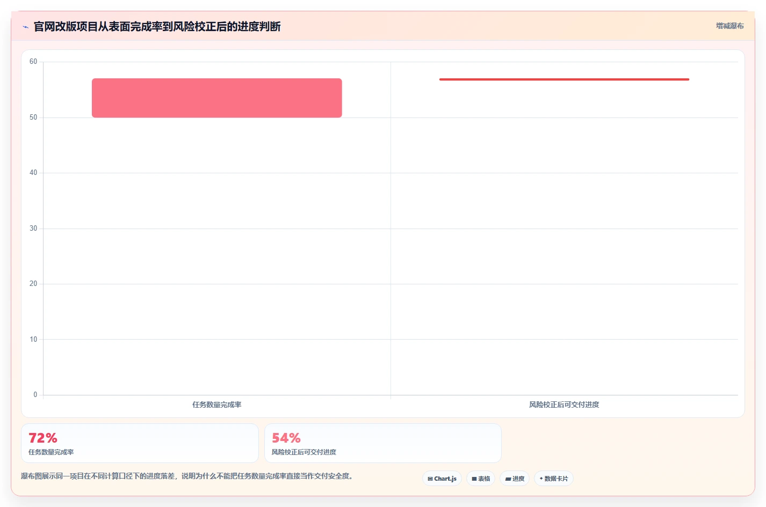This screenshot has width=766, height=507.
Task: Select the 进度 tag chip
Action: coord(515,479)
